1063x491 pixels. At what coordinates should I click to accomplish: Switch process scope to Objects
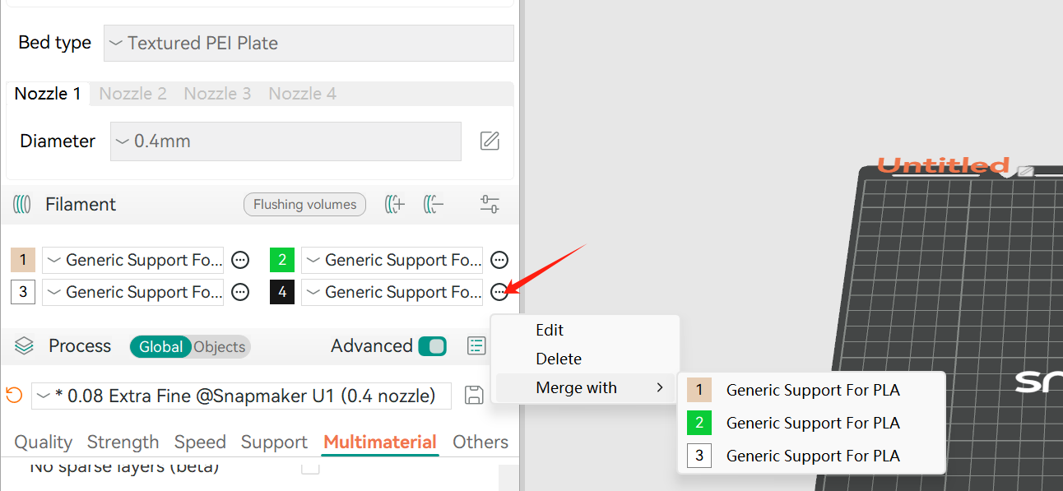[220, 347]
